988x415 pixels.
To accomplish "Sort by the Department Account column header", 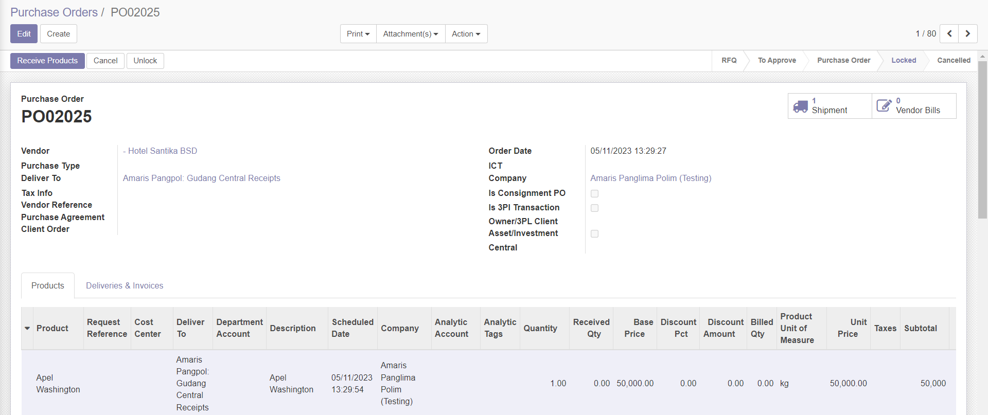I will tap(239, 328).
